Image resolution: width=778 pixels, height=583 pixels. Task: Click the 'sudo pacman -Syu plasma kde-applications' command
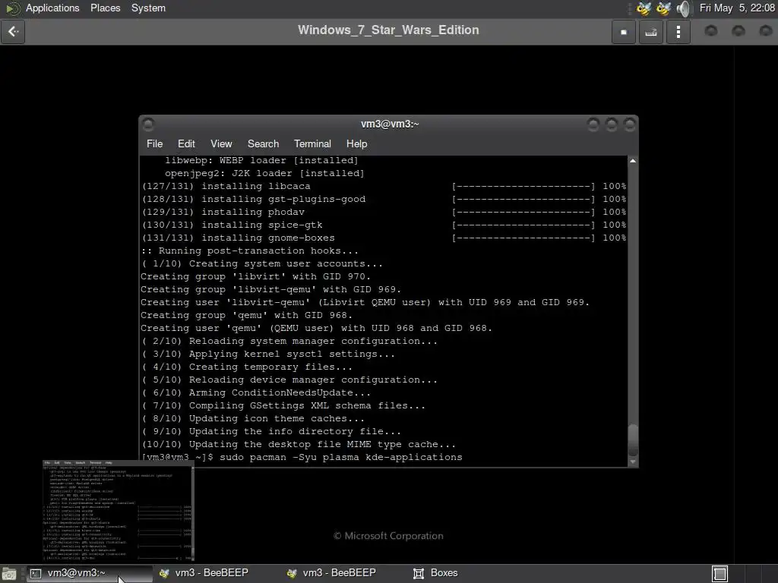[341, 457]
